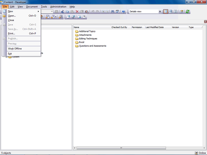Select the vertical split layout icon
The image size is (207, 155).
point(175,12)
